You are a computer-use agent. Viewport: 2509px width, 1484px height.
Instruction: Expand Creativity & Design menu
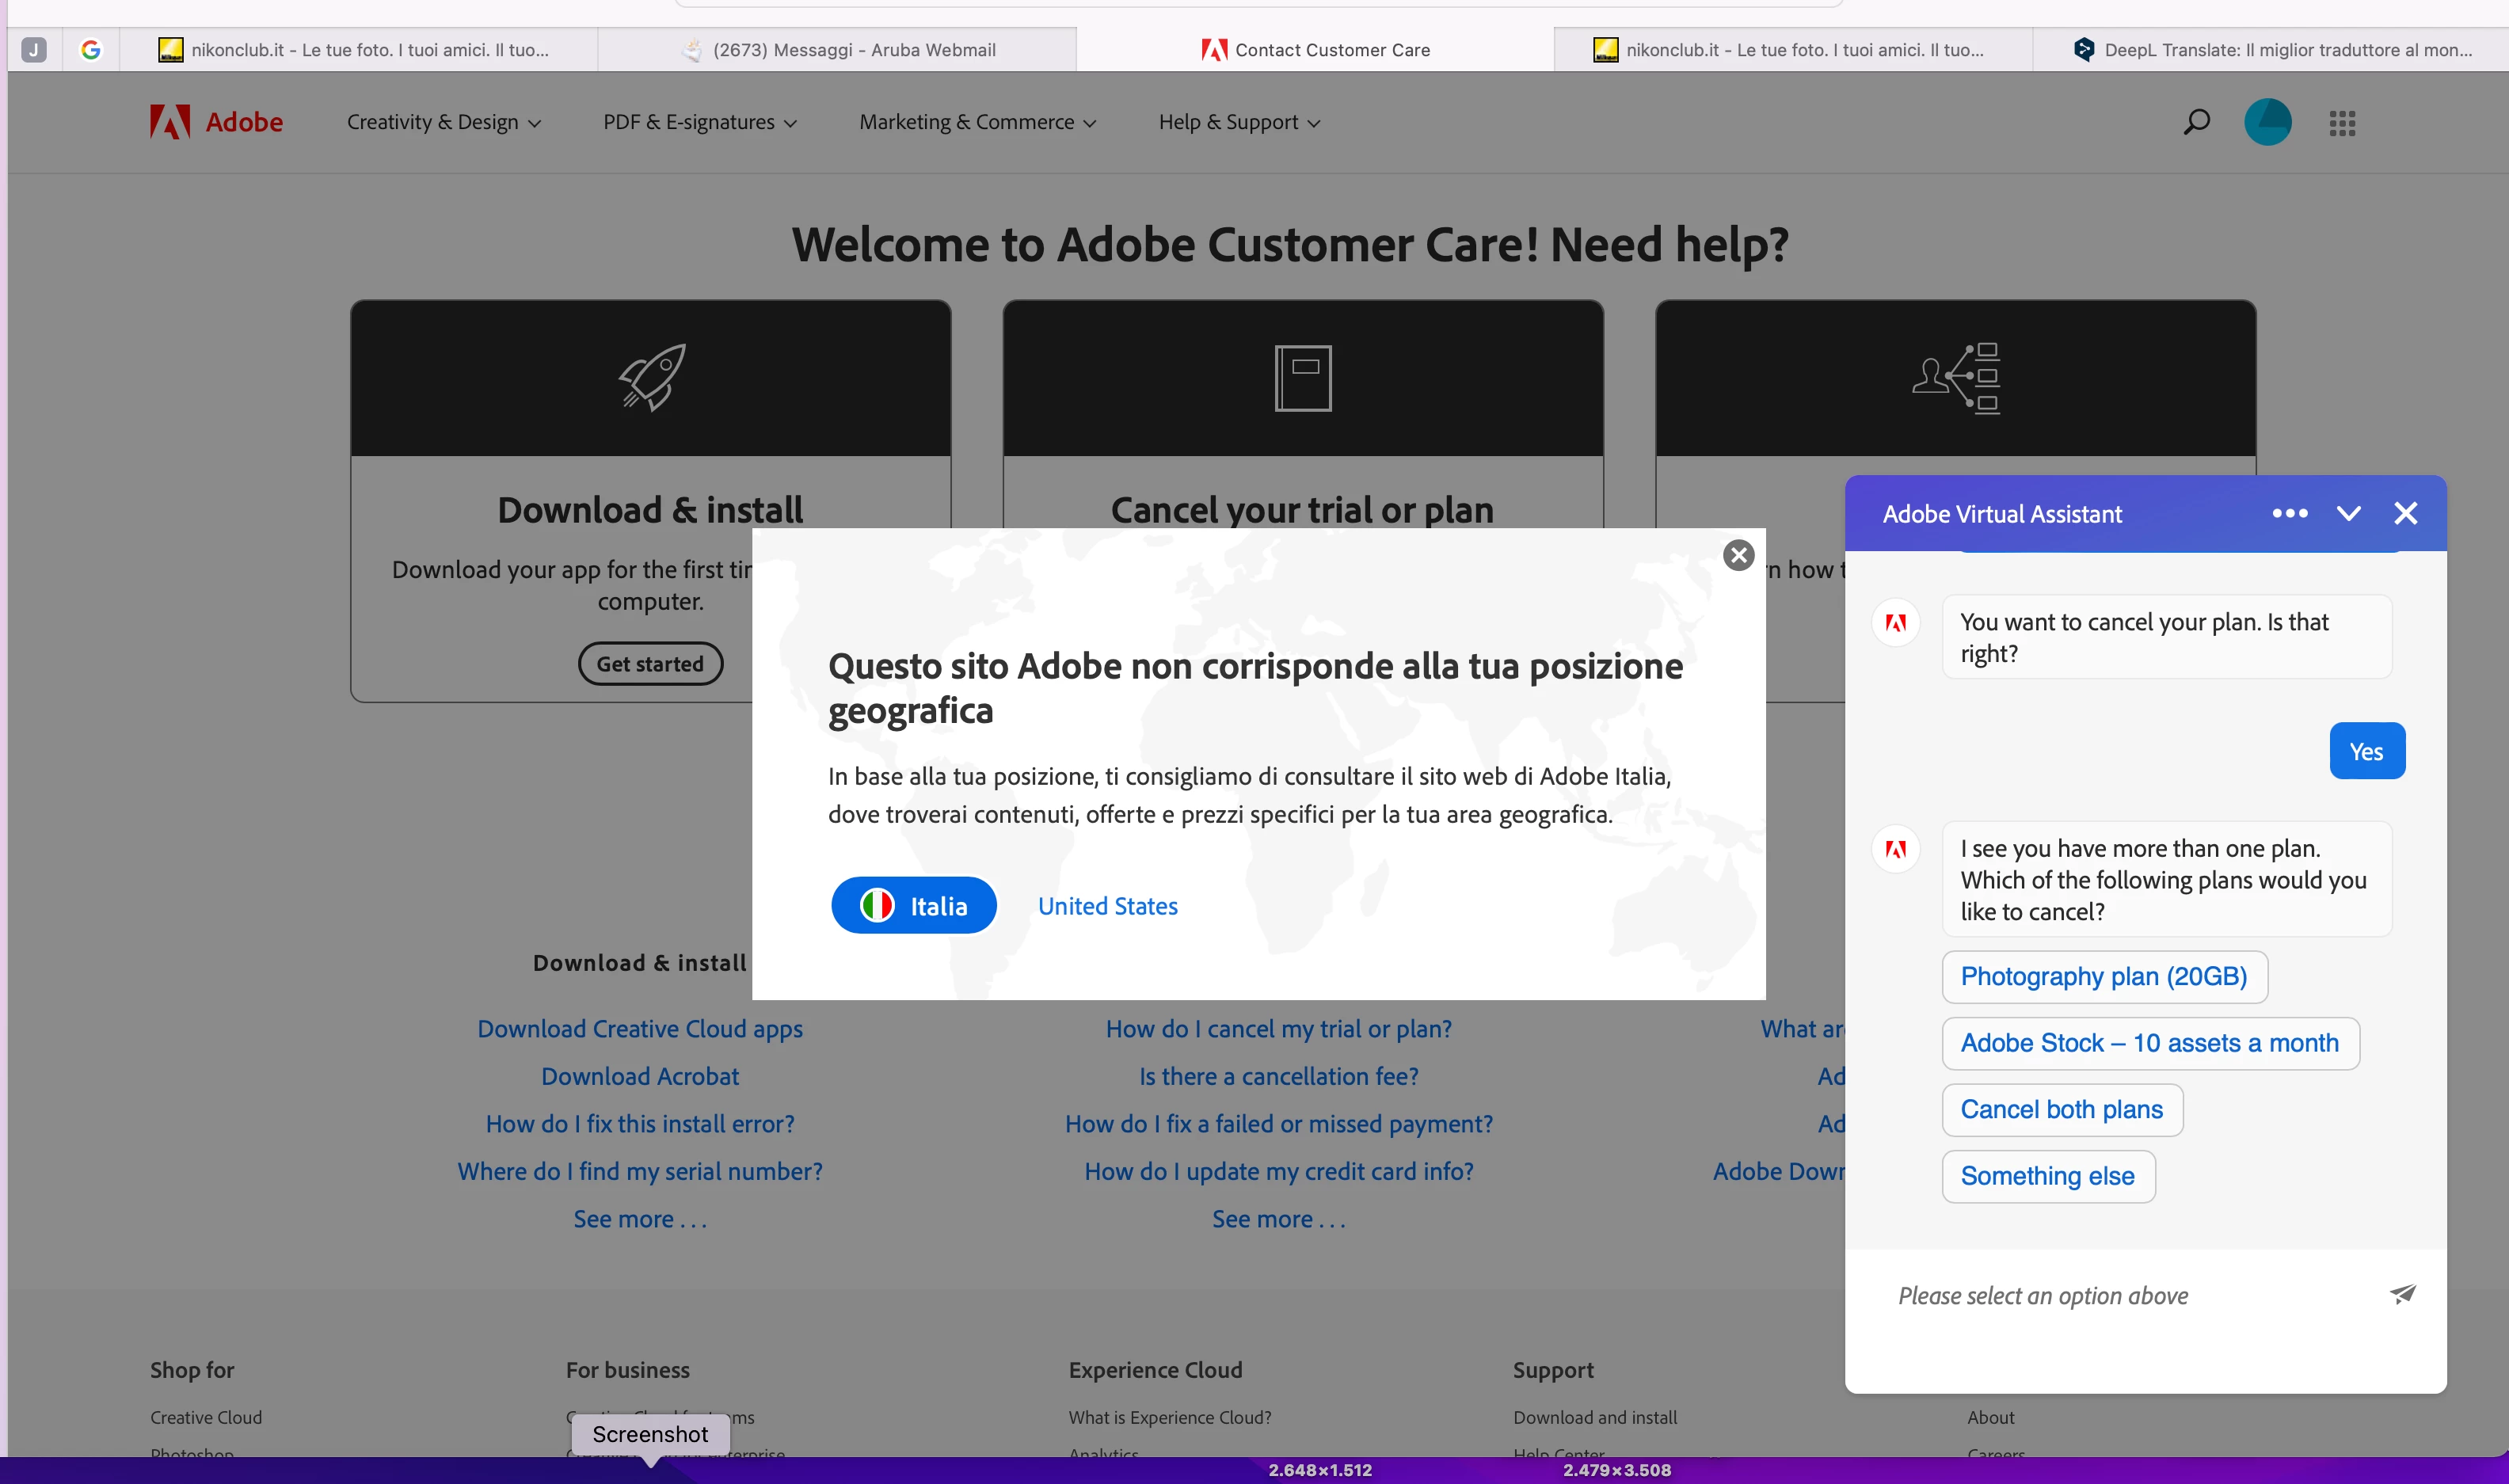[x=443, y=122]
